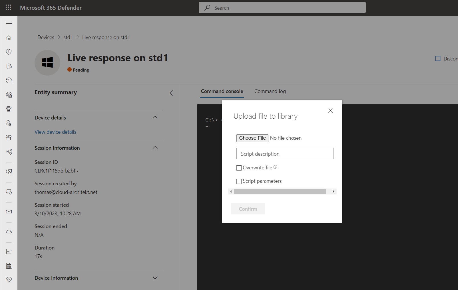Viewport: 458px width, 290px height.
Task: Open Actions history icon in sidebar
Action: [9, 80]
